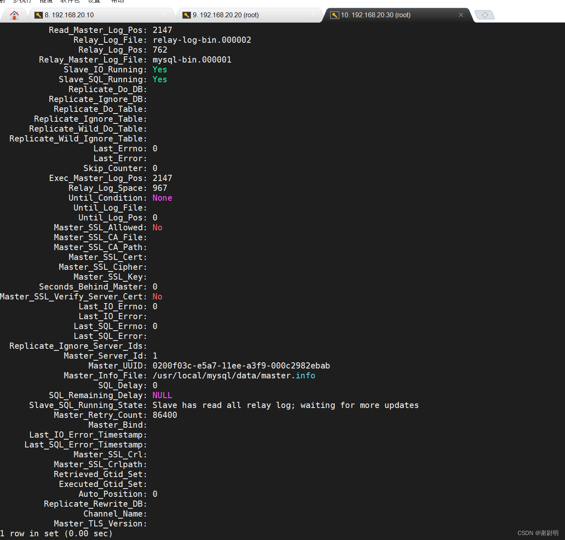Click the Executed_Gtid_Set label

[103, 484]
